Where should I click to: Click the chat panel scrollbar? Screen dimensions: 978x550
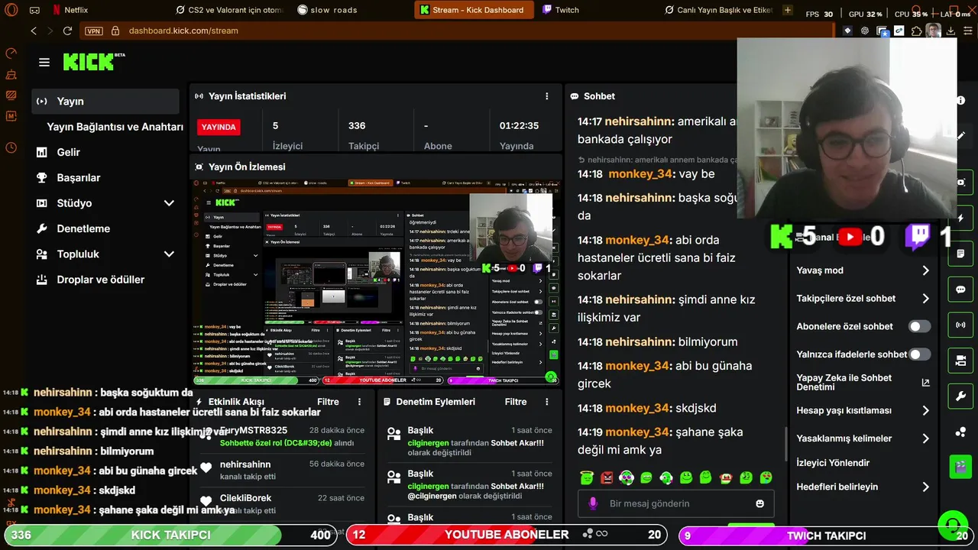786,444
